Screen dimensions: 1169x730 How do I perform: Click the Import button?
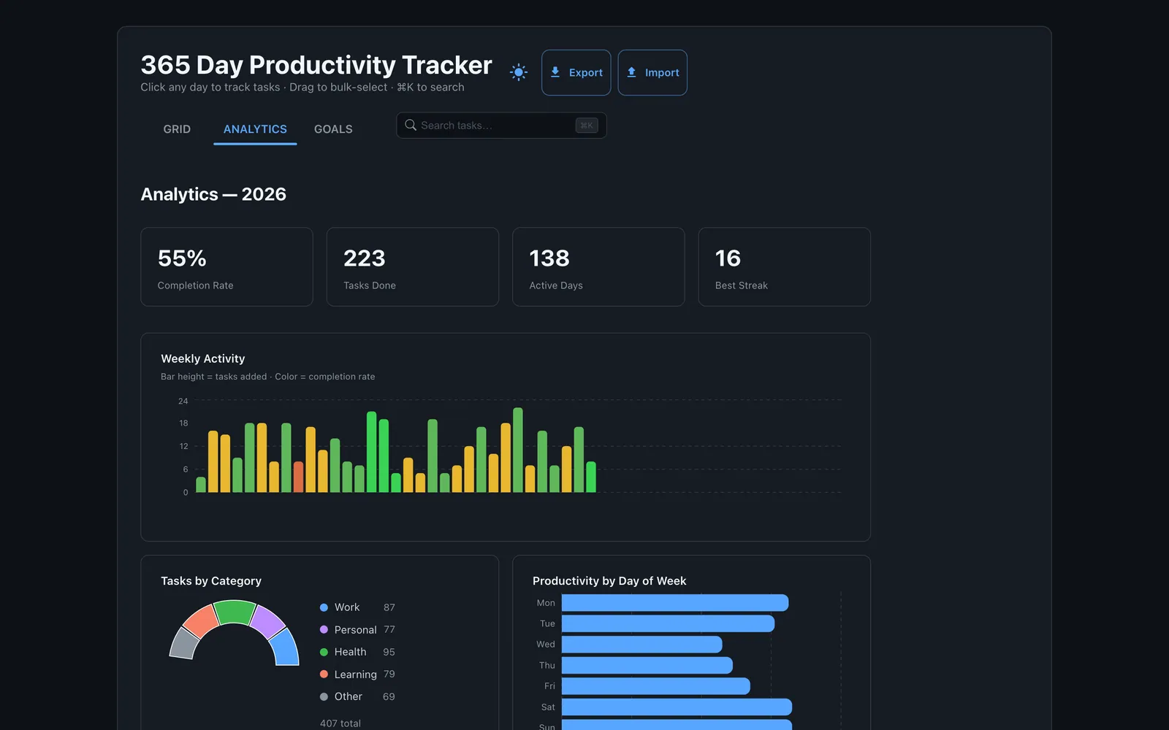(652, 72)
